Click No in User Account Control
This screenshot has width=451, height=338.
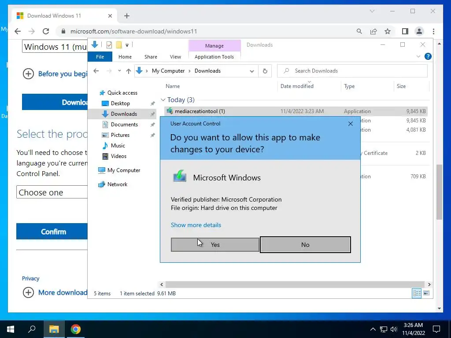click(x=305, y=245)
